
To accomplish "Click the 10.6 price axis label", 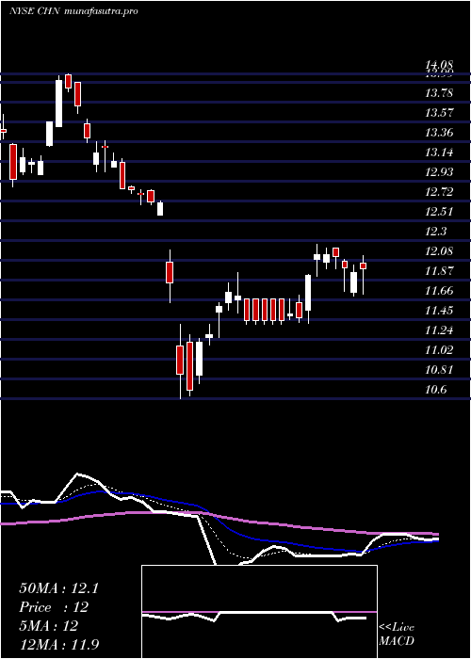I will 436,390.
